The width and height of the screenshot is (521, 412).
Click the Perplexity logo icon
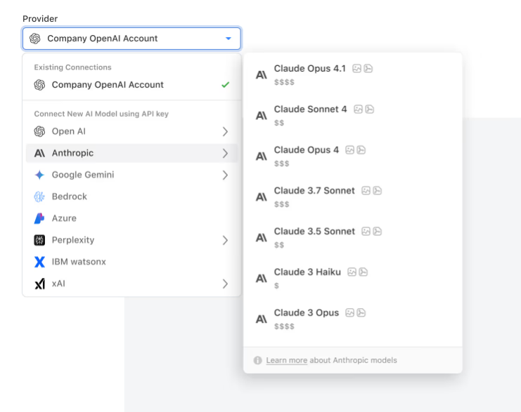tap(39, 240)
